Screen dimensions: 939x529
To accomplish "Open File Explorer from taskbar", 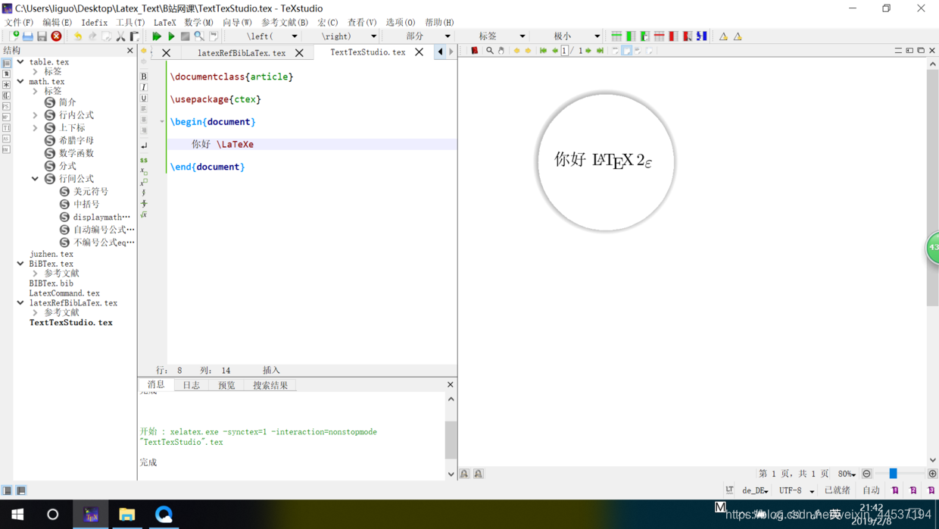I will pos(127,514).
